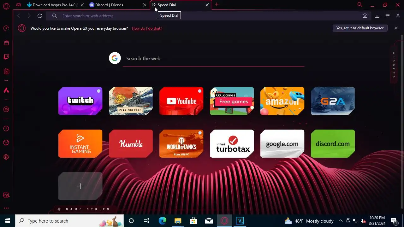
Task: Go back with the back arrow
Action: tap(19, 16)
